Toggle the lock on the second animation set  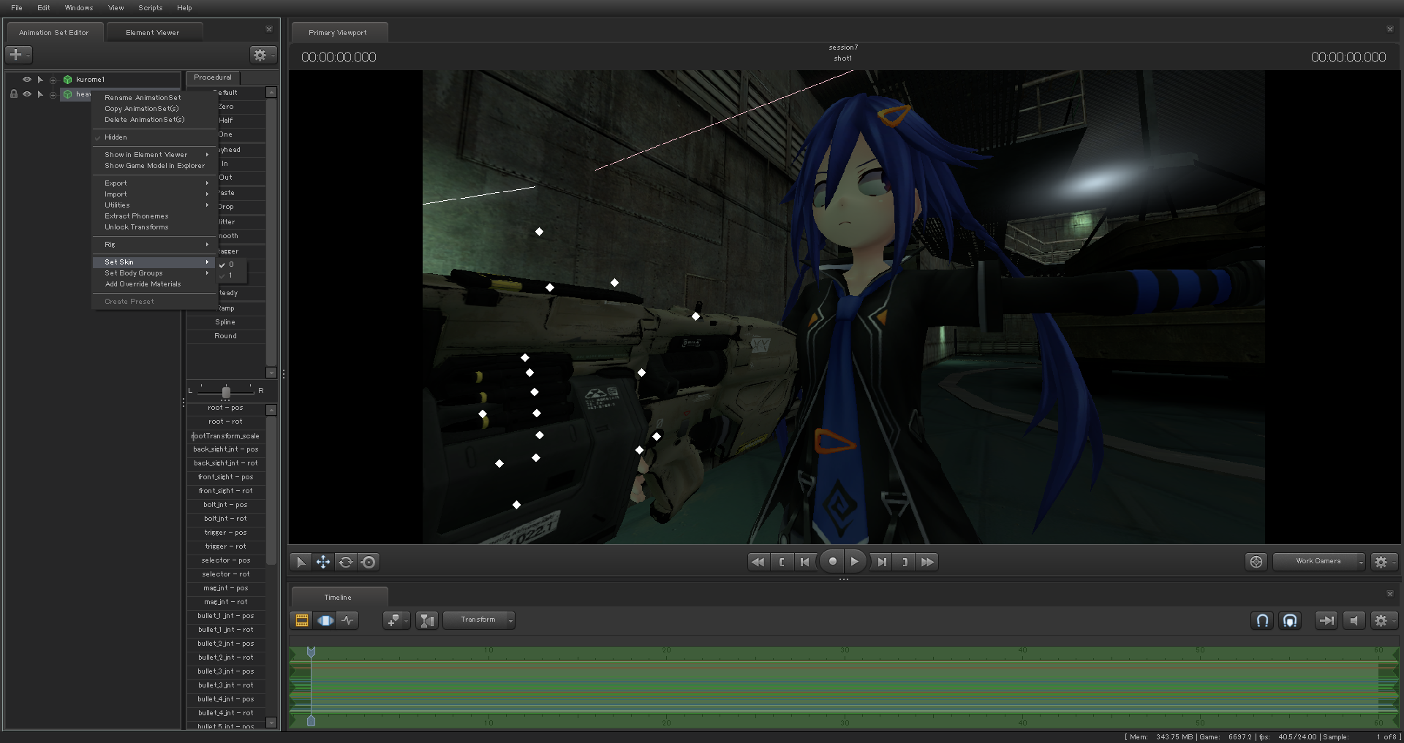(13, 94)
